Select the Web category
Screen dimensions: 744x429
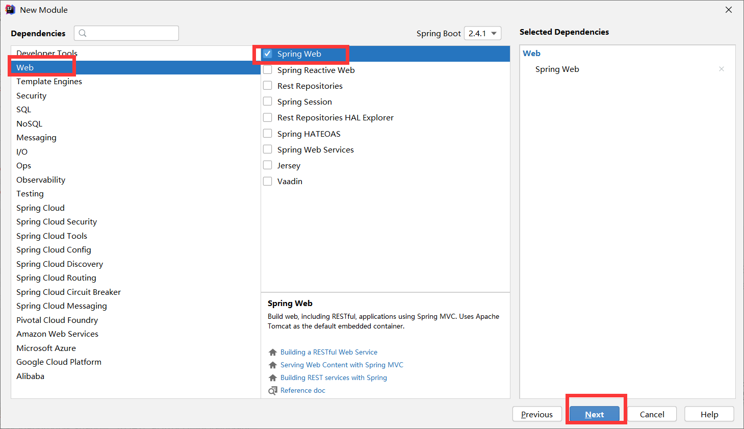tap(136, 67)
